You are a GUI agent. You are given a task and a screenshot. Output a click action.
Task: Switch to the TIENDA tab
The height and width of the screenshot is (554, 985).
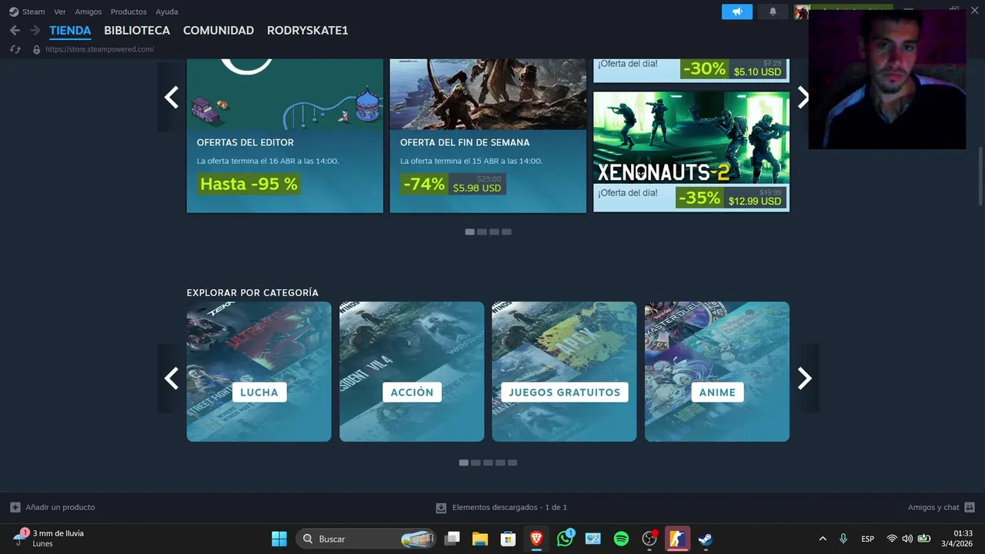pos(70,31)
